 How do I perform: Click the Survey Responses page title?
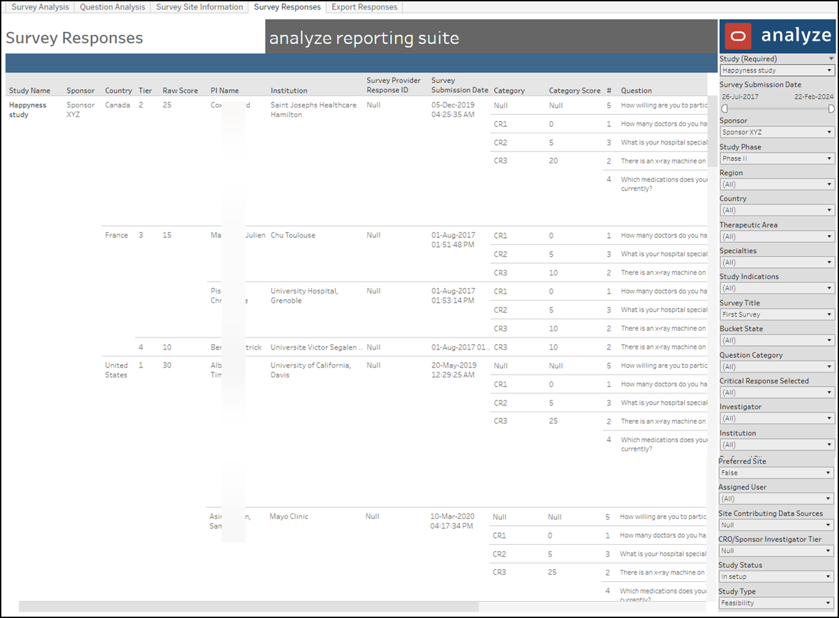75,38
